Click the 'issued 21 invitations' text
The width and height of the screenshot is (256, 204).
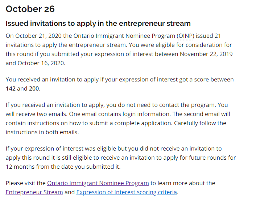coord(210,36)
